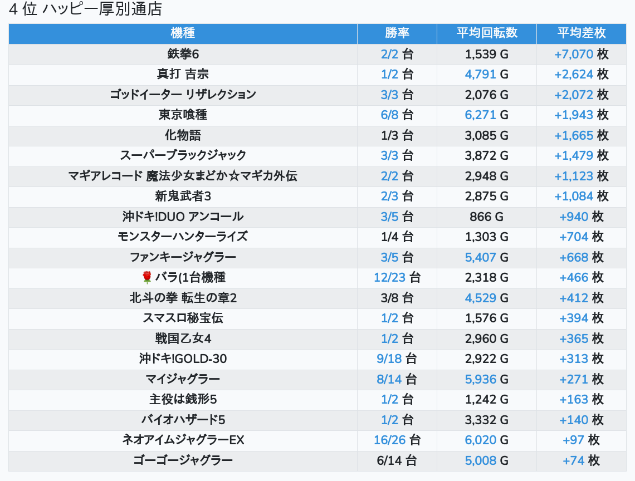
Task: Click the +2,072 value for ゴッドイーター
Action: (573, 95)
